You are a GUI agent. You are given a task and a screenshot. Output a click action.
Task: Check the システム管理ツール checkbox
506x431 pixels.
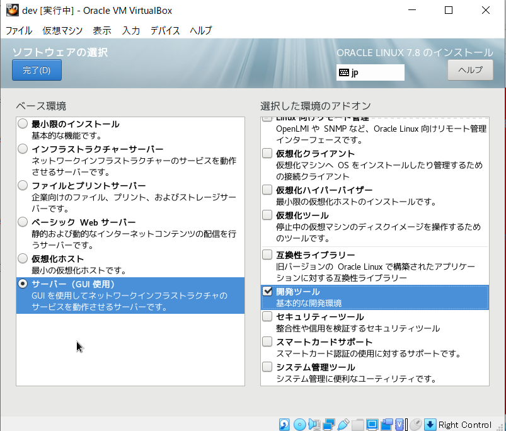pos(267,367)
